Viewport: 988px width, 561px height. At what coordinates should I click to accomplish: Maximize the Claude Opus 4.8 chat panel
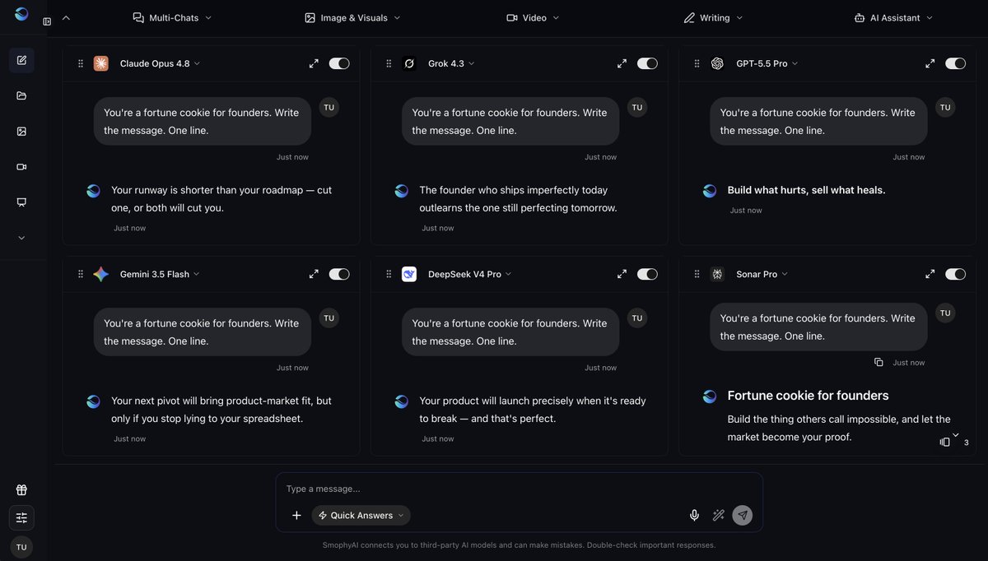314,63
